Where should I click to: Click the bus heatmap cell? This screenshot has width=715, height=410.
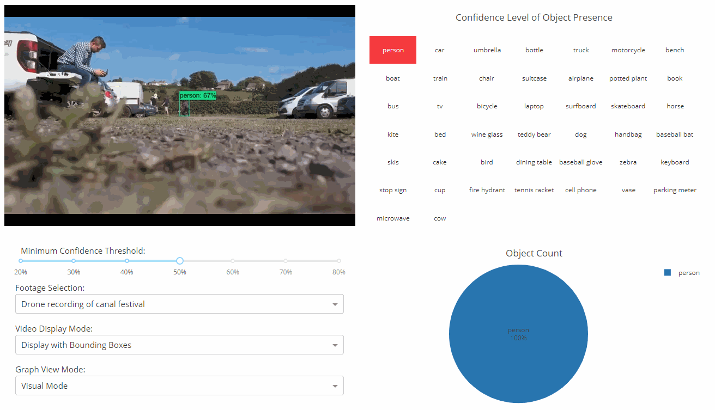click(393, 106)
